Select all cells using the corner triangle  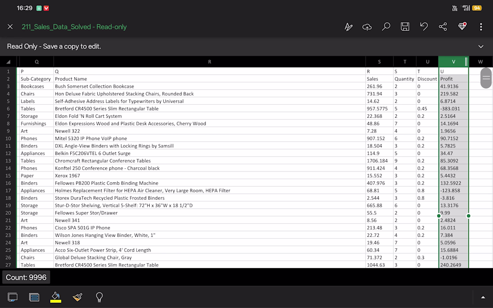click(x=9, y=62)
